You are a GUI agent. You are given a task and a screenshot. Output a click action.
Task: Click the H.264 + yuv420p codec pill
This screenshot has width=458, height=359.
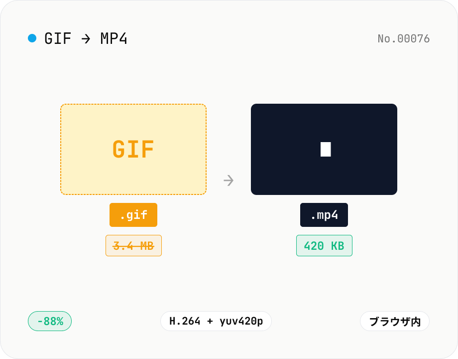tap(216, 321)
